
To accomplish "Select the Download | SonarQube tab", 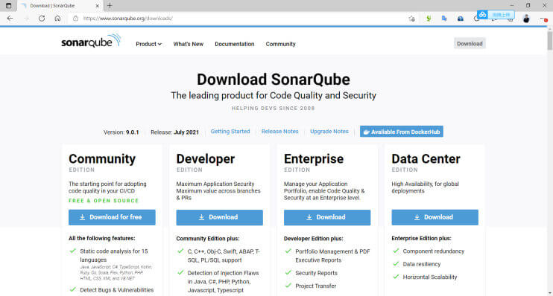I will (60, 6).
